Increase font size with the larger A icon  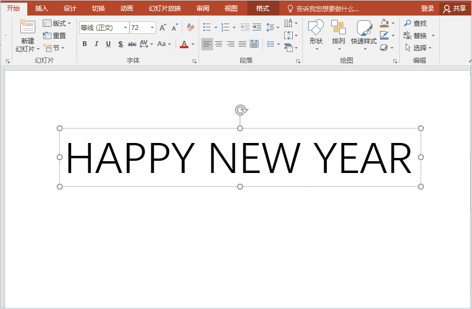point(163,27)
